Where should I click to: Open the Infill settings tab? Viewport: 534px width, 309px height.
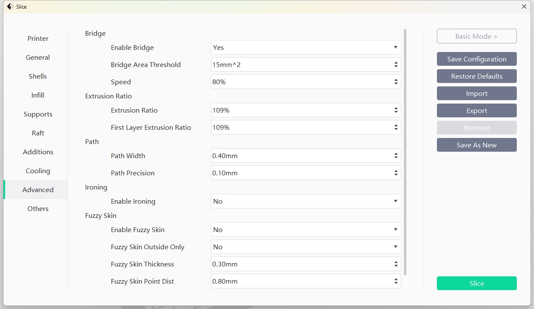coord(38,95)
